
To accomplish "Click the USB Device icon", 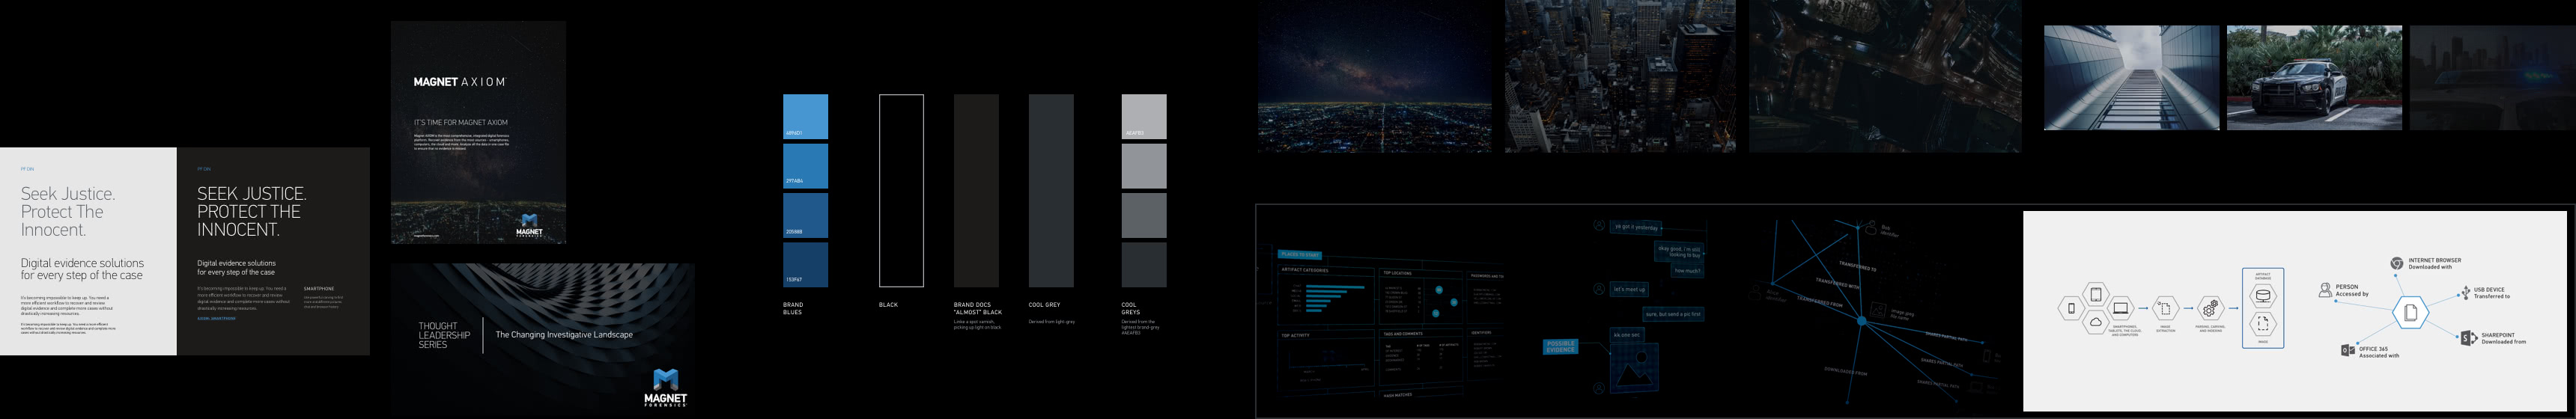I will 2465,294.
